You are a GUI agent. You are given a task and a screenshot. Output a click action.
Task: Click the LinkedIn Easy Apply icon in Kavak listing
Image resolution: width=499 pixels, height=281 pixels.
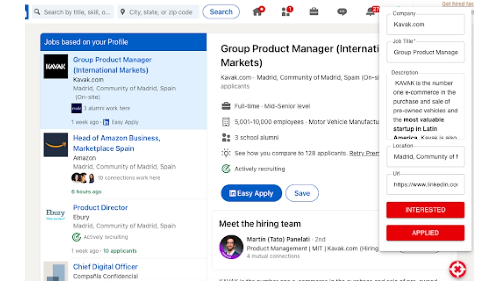click(106, 122)
